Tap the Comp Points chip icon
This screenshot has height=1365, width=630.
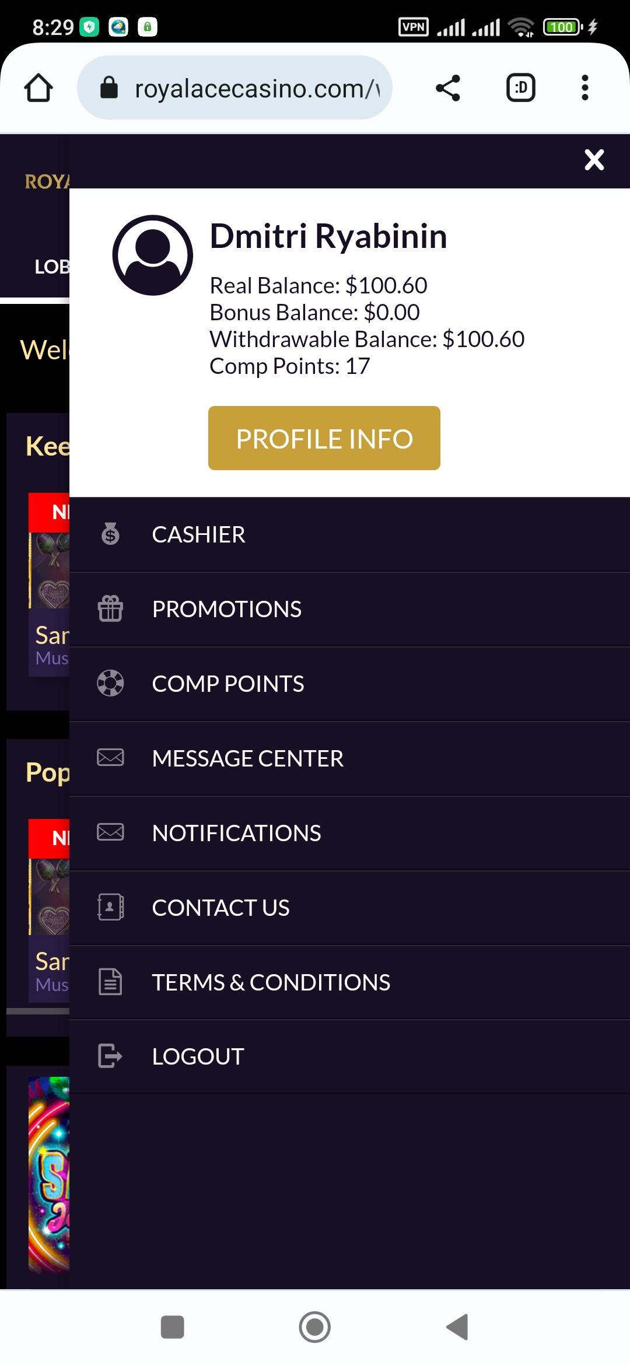coord(110,683)
